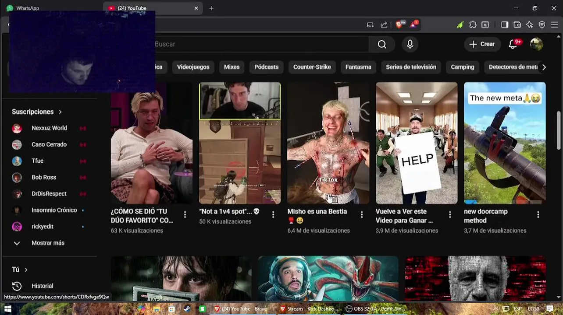The height and width of the screenshot is (315, 563).
Task: Open Windows Start menu
Action: tap(7, 309)
